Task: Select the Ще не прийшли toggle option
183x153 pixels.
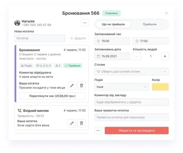Action: coord(113,24)
